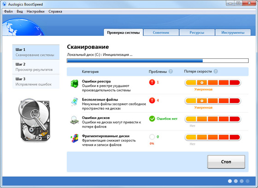Select Шаг 3 Исправление ошибок
258x188 pixels.
tap(36, 81)
